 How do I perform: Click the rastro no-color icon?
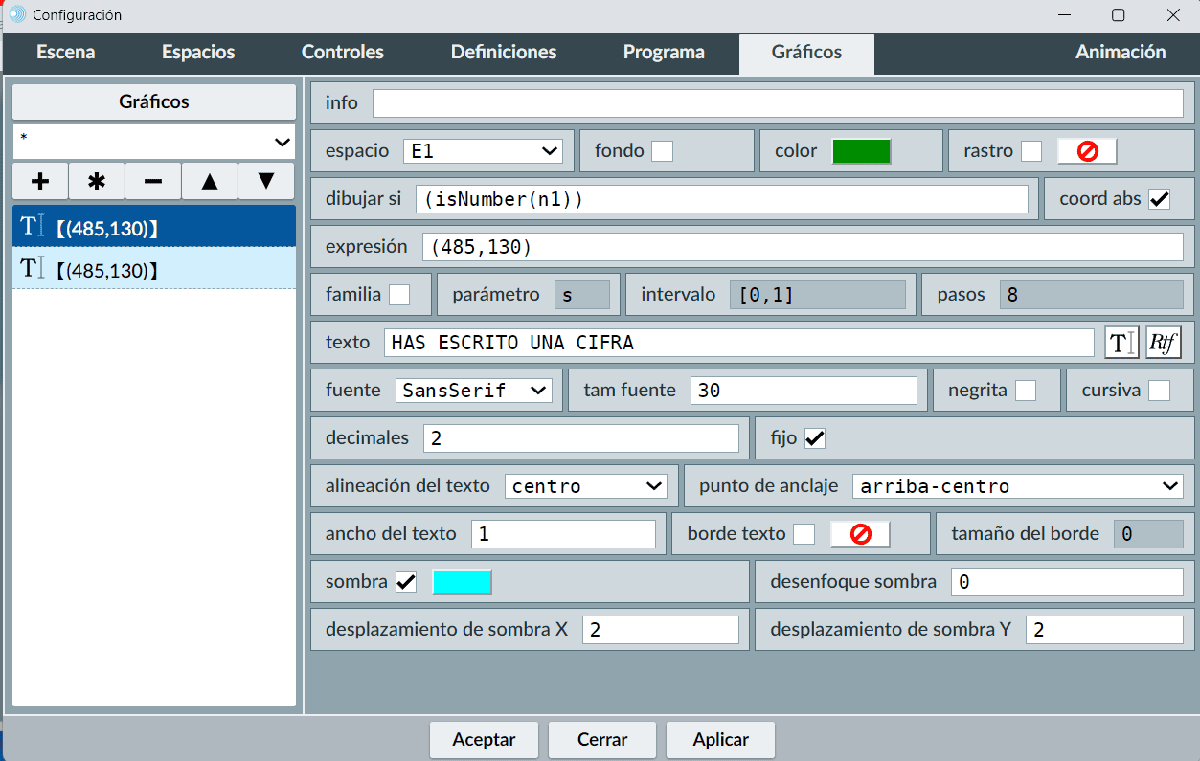click(x=1087, y=151)
